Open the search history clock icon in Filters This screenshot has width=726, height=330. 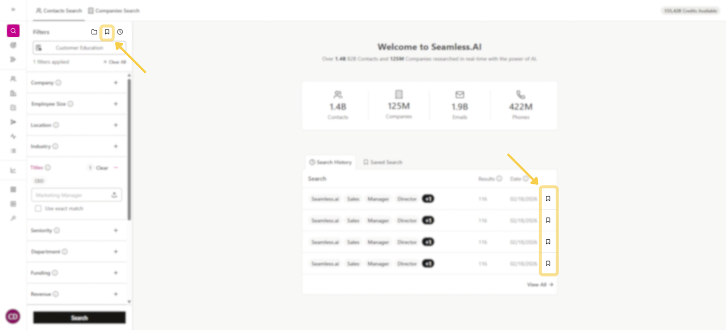pos(120,32)
